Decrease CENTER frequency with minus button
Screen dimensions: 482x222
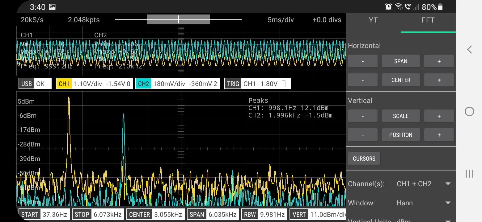point(363,80)
